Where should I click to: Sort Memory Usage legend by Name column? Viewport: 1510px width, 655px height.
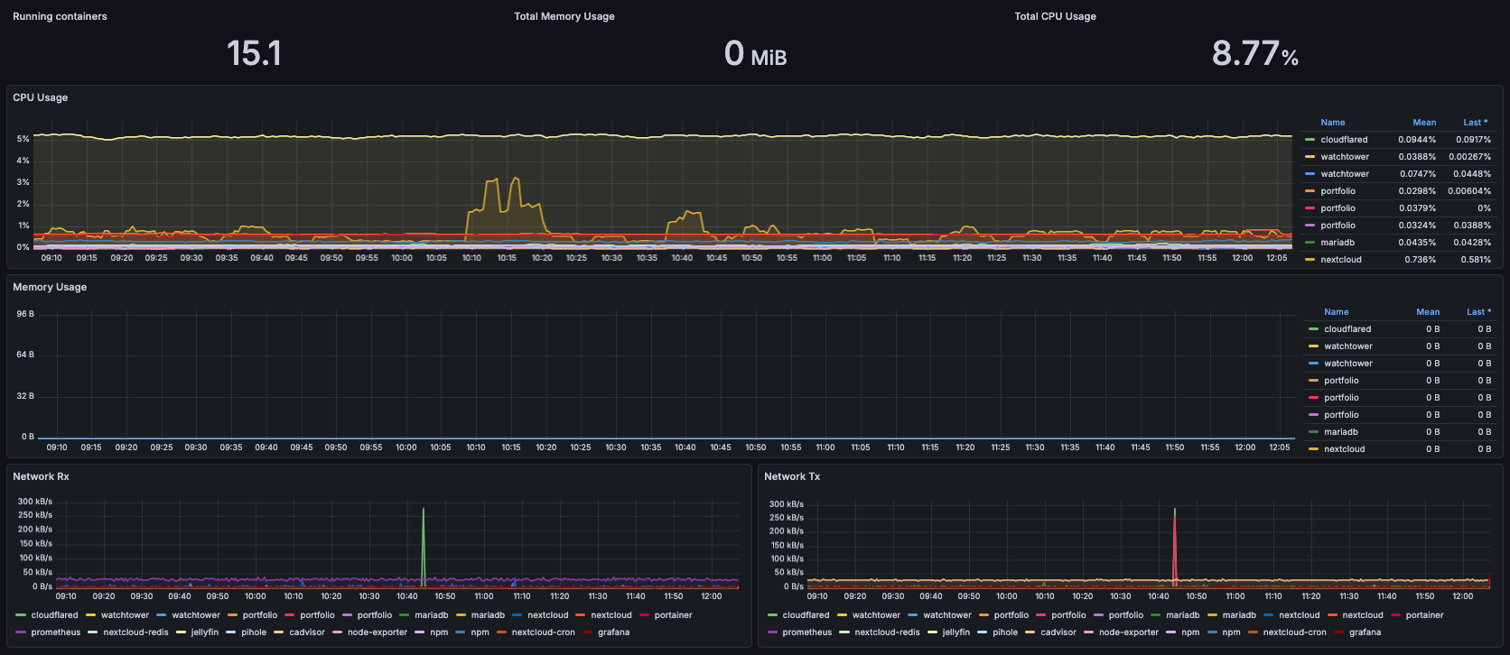(1336, 312)
